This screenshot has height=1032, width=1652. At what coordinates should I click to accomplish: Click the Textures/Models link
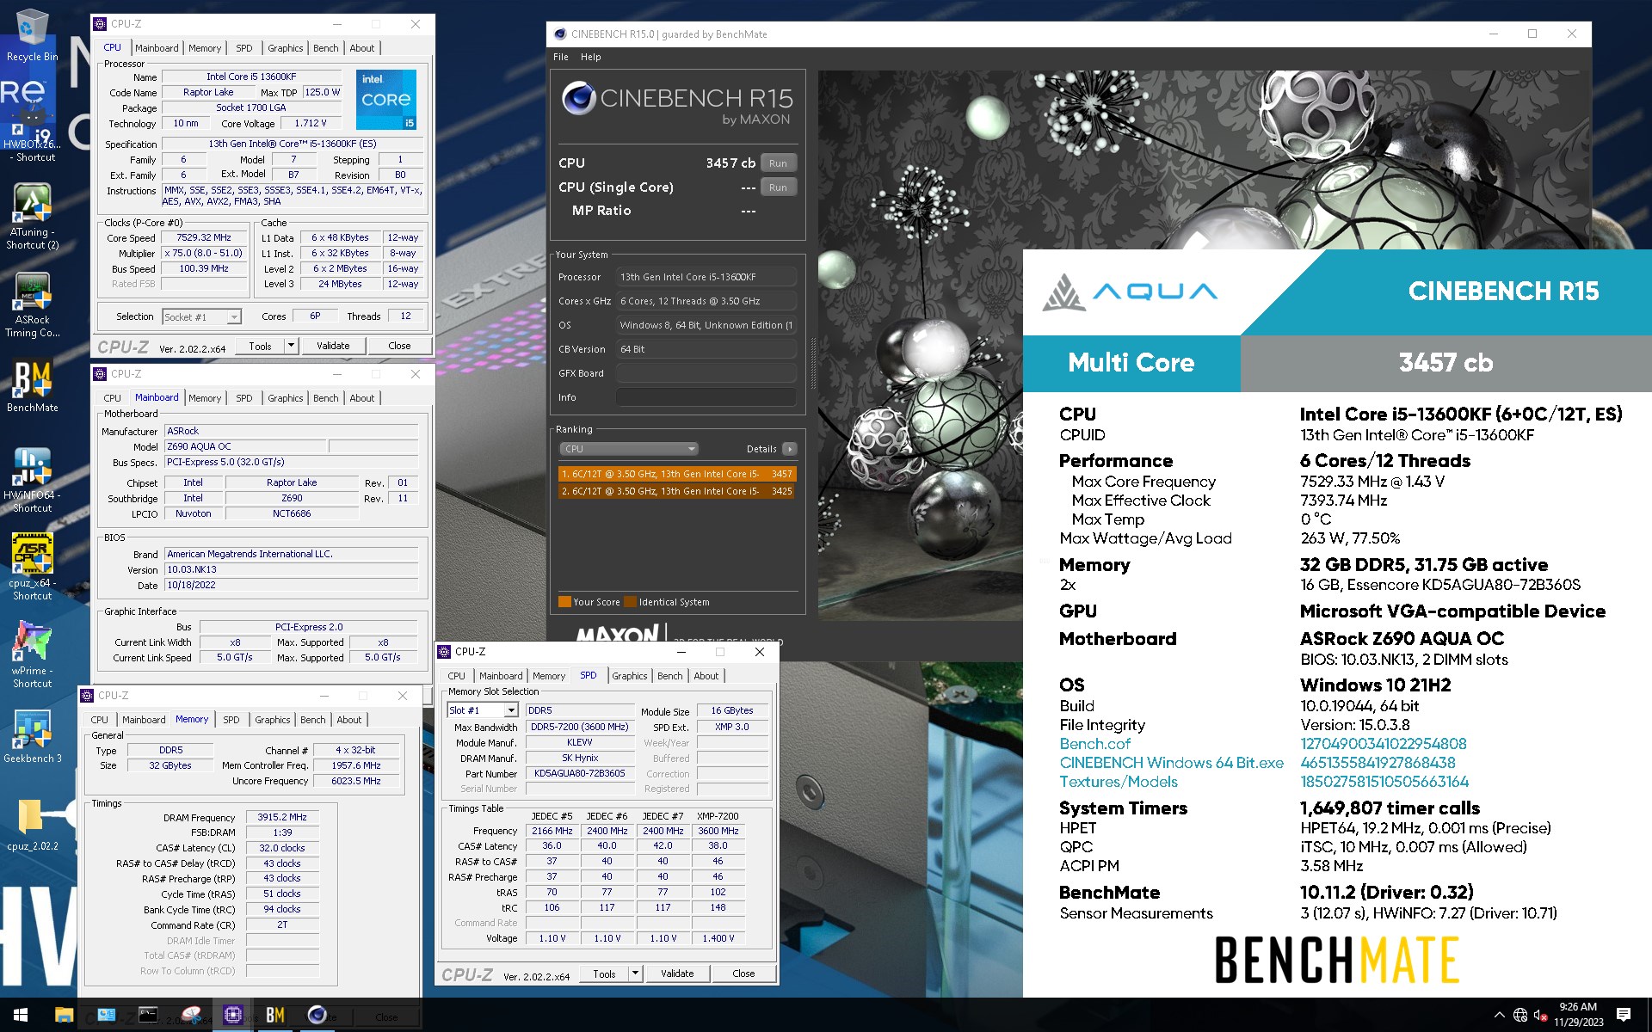(x=1119, y=782)
